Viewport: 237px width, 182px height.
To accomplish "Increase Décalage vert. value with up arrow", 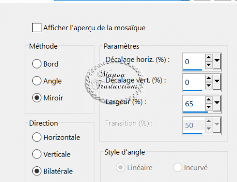I will [209, 78].
